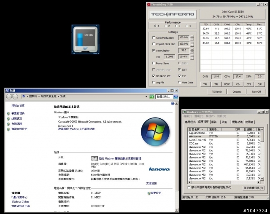270x214 pixels.
Task: Click shield icon next to 變更設定
Action: 149,193
